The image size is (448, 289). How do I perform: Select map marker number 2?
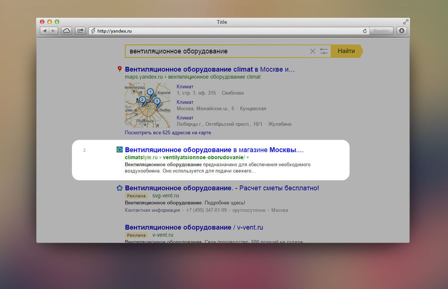[x=142, y=100]
